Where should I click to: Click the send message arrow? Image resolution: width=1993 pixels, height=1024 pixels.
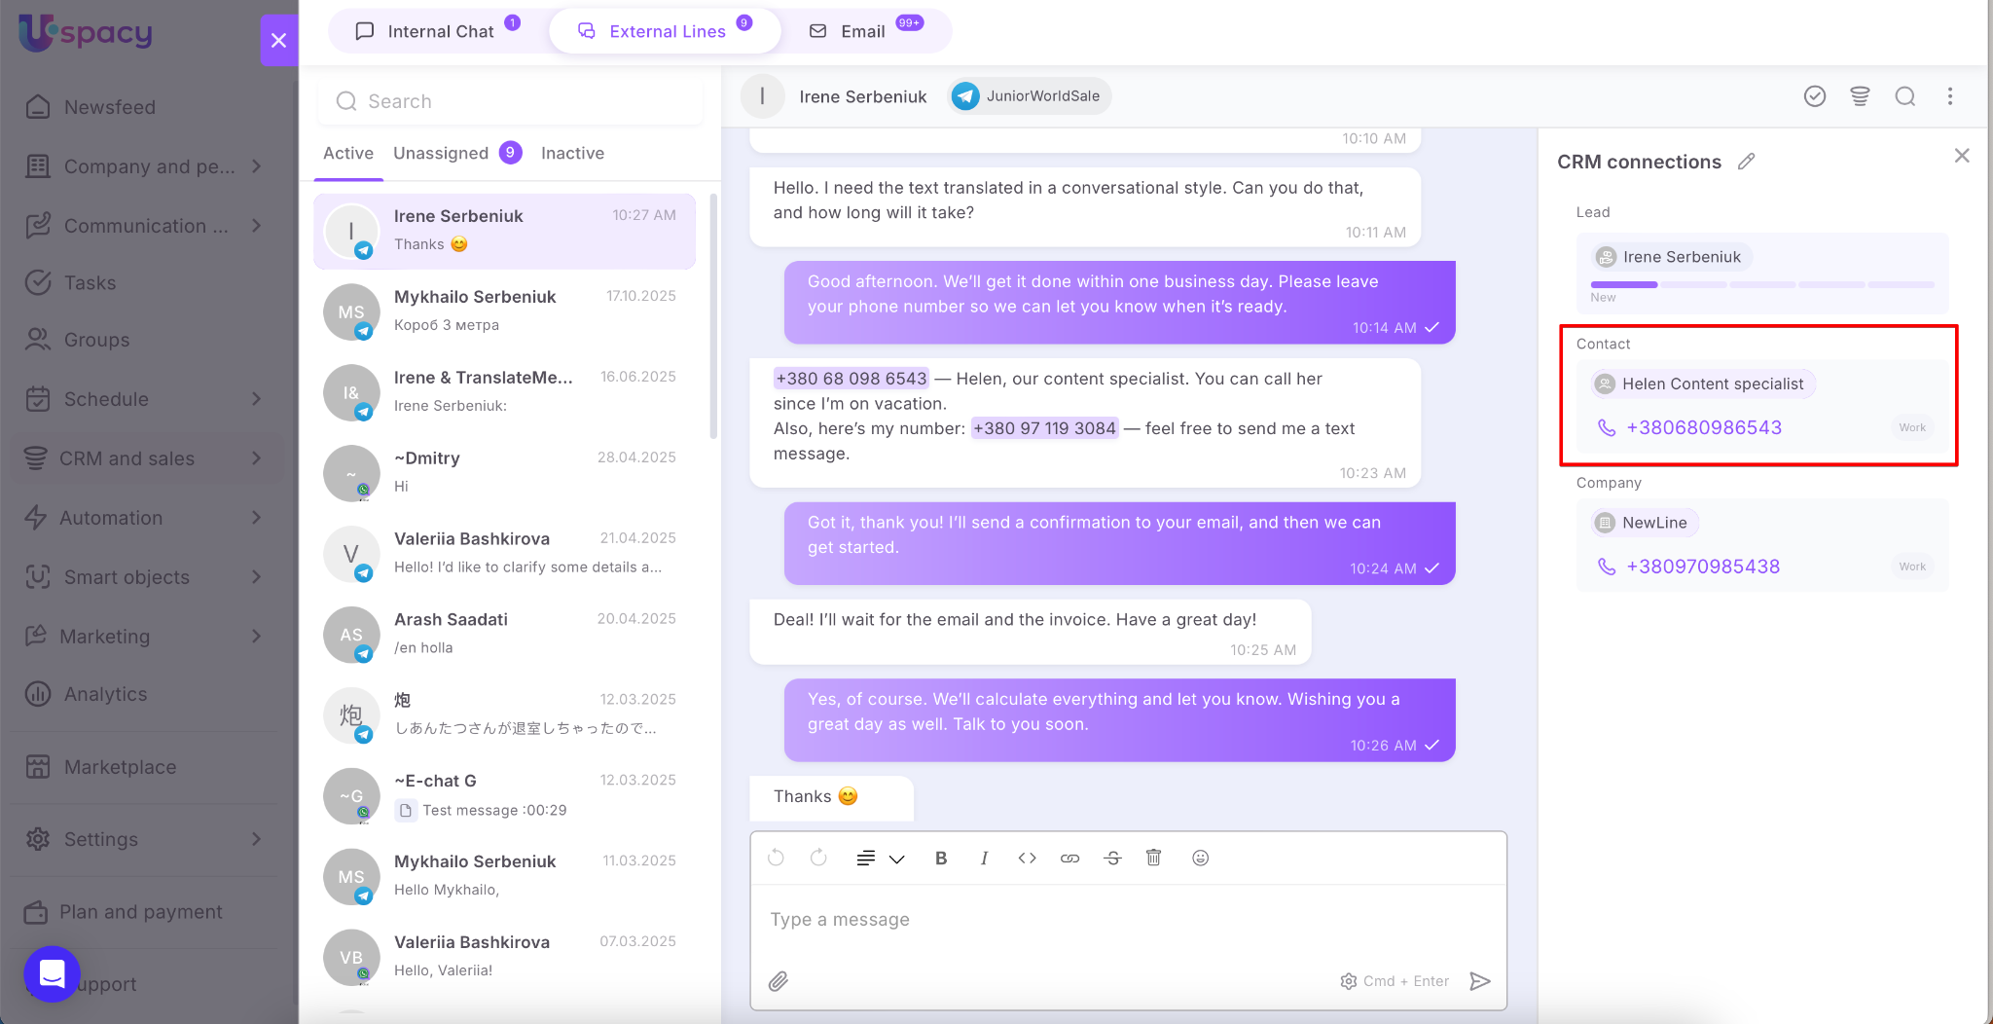[1479, 981]
